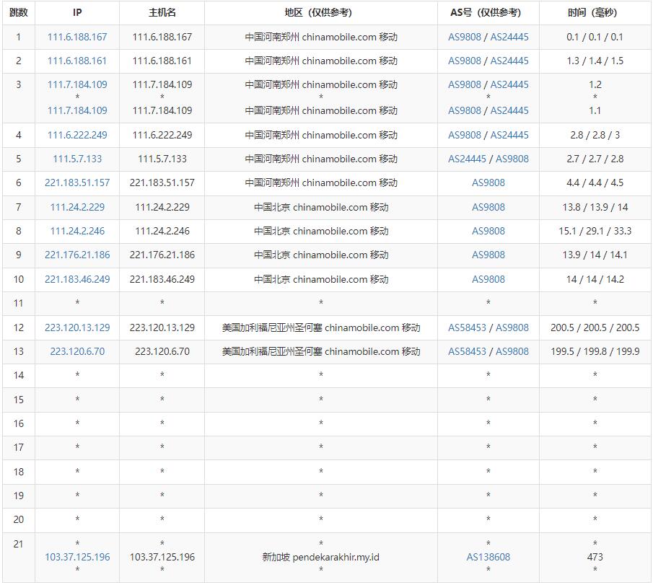
Task: Click AS9808 link in hop 10 row
Action: [x=488, y=279]
